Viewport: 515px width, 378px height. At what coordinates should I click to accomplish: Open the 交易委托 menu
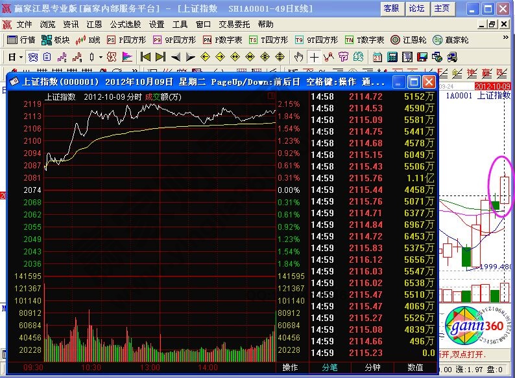click(234, 24)
